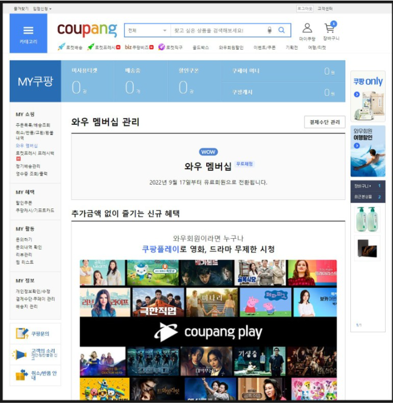393x404 pixels.
Task: Open the 카테고리 hamburger menu
Action: coord(28,33)
